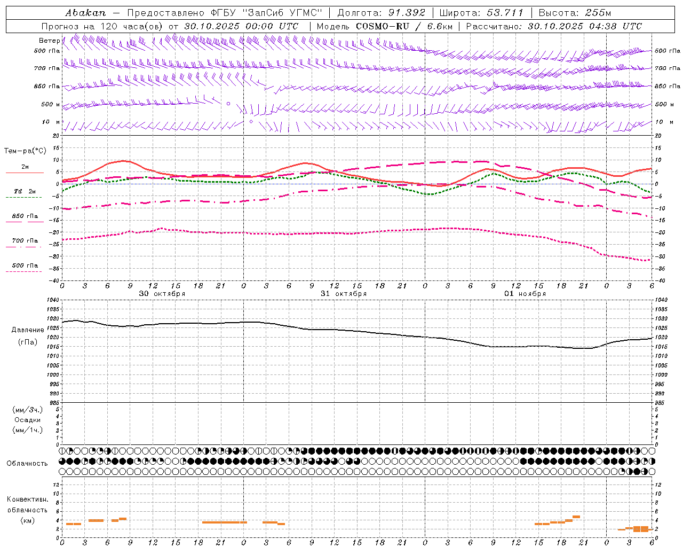
Task: Click the 700 гПа temperature legend entry
Action: (25, 240)
